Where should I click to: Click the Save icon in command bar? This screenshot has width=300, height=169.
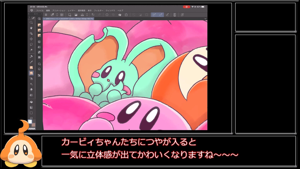coord(82,15)
